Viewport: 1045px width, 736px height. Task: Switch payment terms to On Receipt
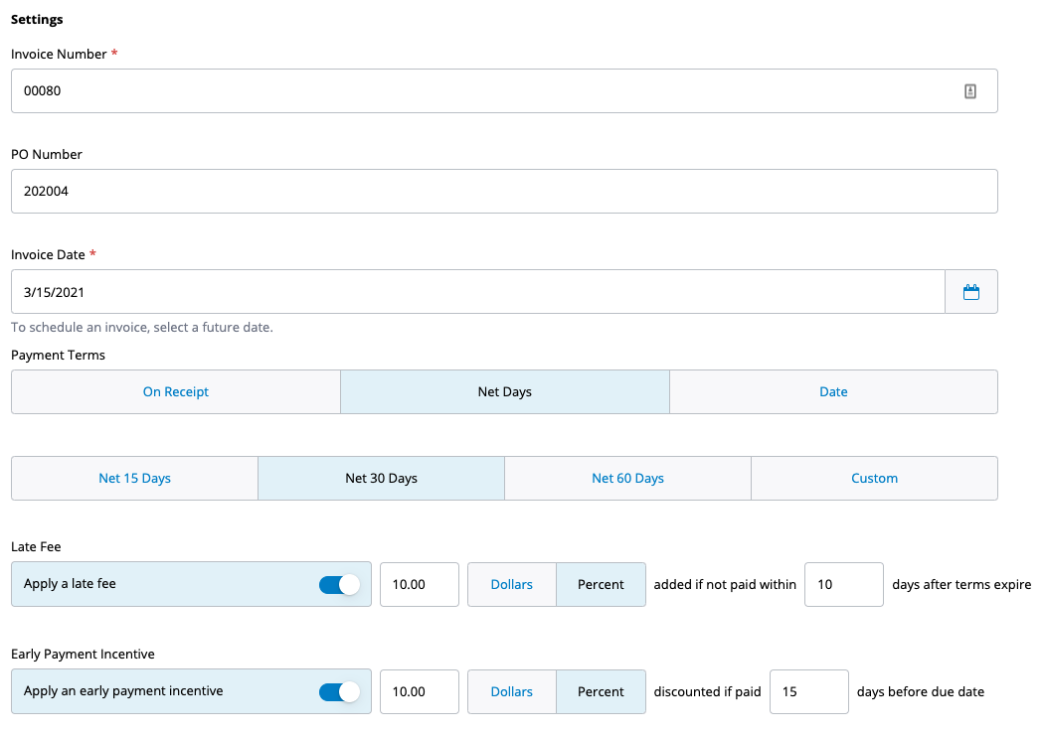175,391
